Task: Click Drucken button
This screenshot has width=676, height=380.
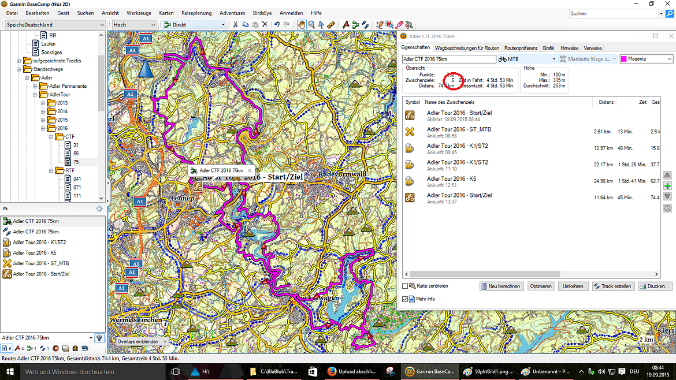Action: pyautogui.click(x=654, y=286)
